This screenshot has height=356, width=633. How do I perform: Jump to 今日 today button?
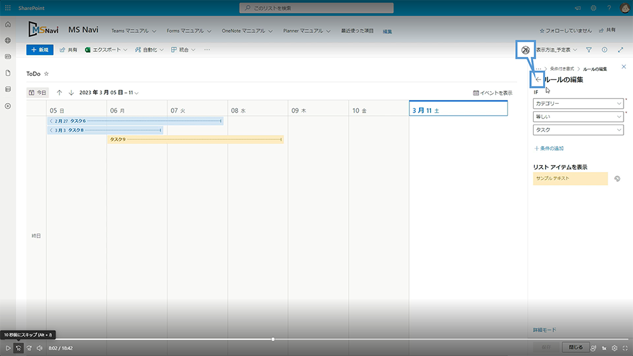tap(37, 93)
